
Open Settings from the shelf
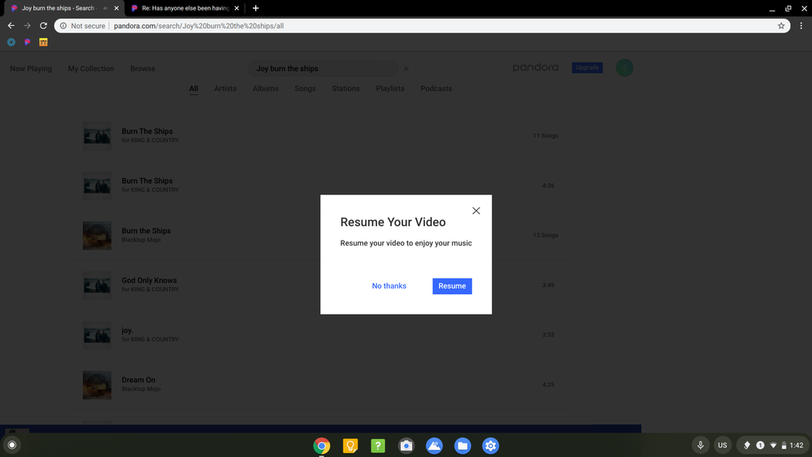point(490,446)
